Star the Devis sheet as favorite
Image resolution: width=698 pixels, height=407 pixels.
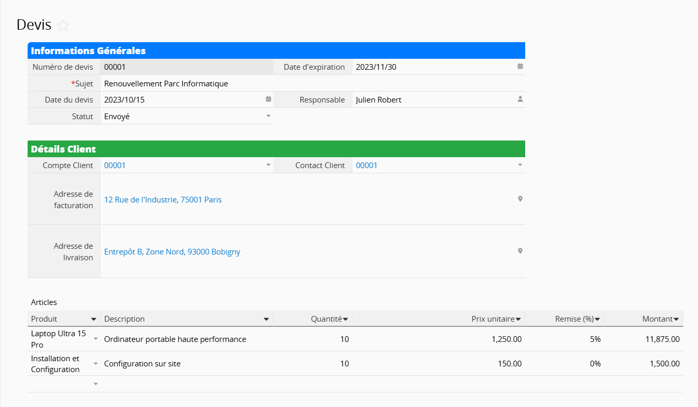tap(63, 26)
